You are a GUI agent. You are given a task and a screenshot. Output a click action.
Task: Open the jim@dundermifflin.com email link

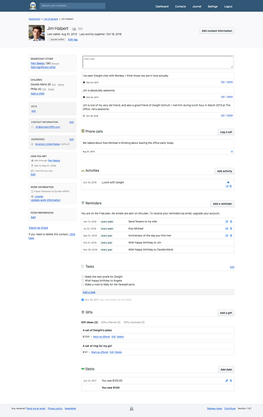click(47, 127)
